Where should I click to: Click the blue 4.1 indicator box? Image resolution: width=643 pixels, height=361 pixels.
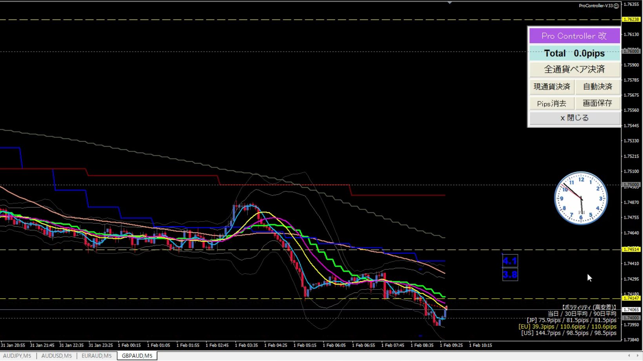click(510, 261)
